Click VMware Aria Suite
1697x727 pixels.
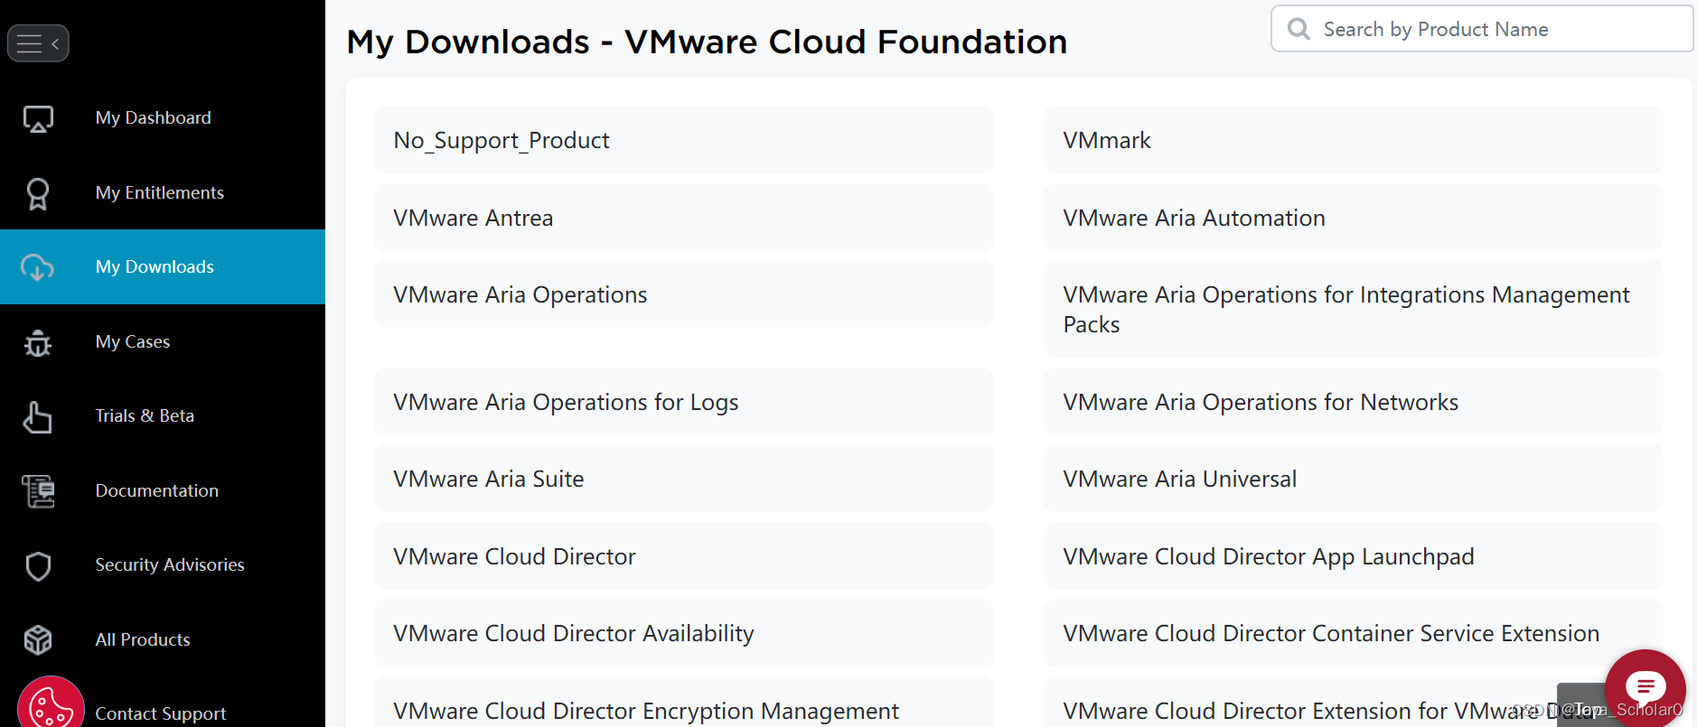684,479
